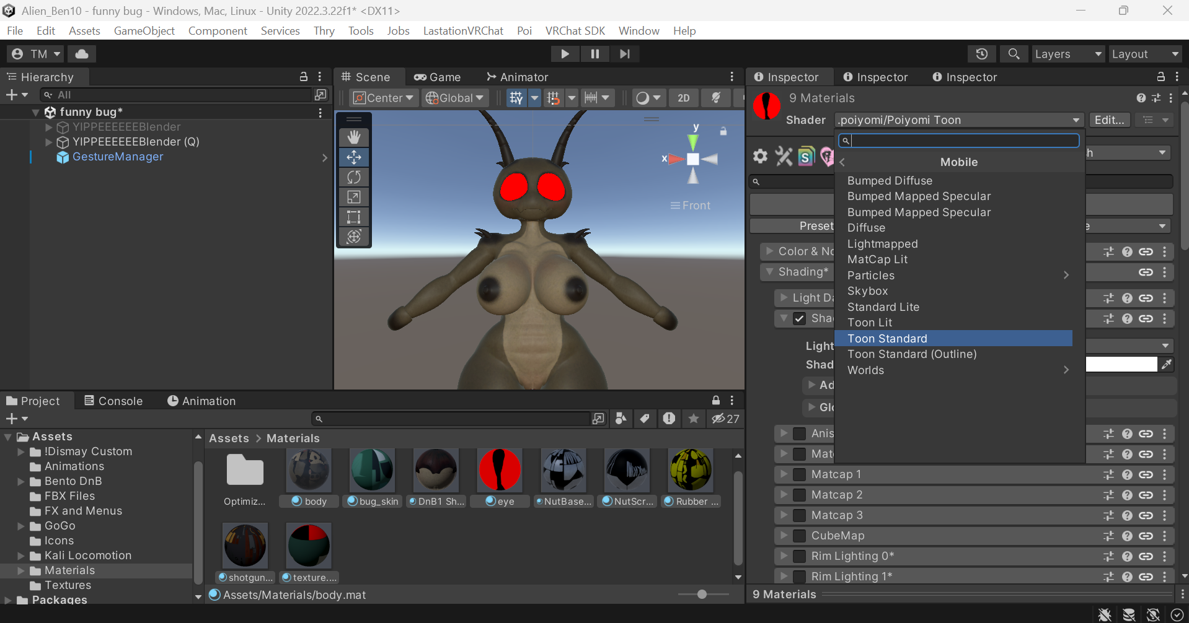
Task: Click the Poiyomi tools wrench icon
Action: click(x=784, y=156)
